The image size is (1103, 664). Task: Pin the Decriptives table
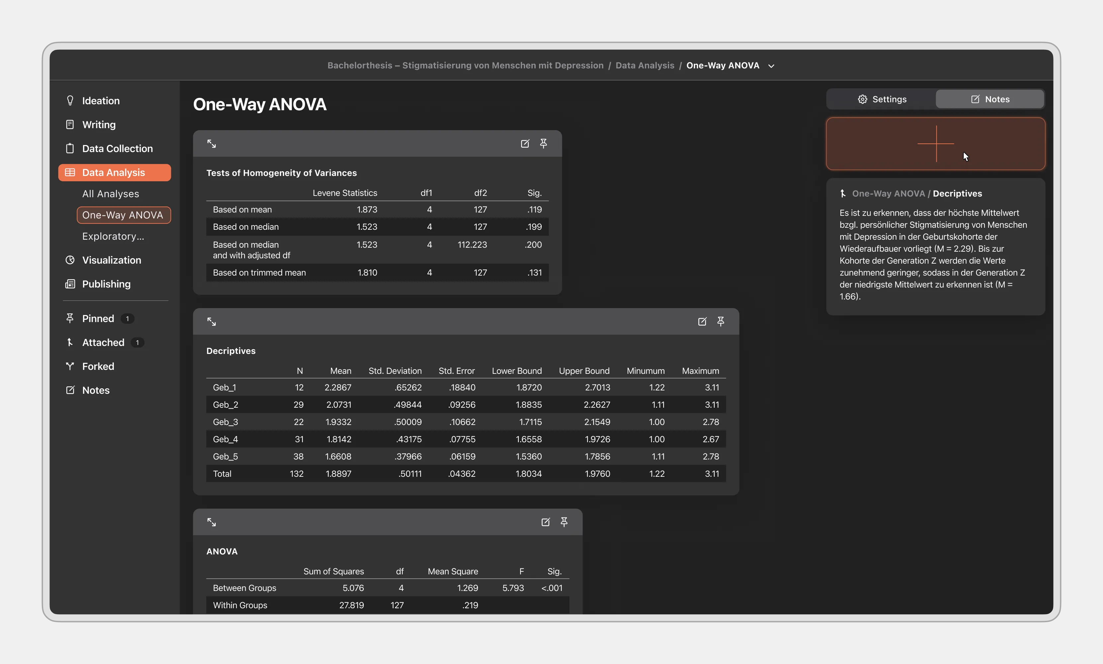(x=721, y=321)
